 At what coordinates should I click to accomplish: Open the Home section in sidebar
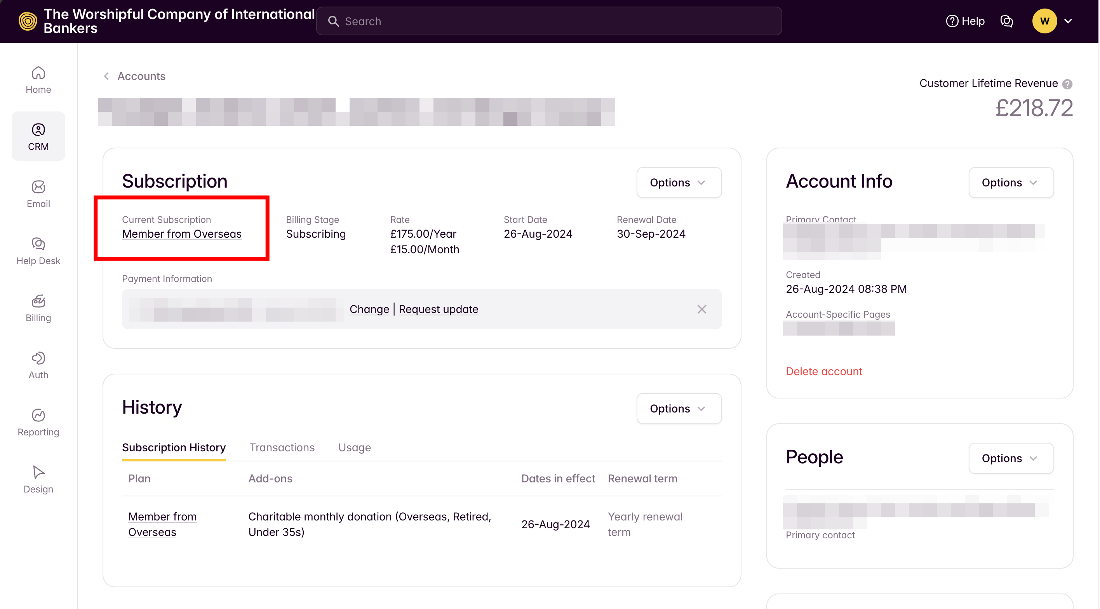point(38,80)
